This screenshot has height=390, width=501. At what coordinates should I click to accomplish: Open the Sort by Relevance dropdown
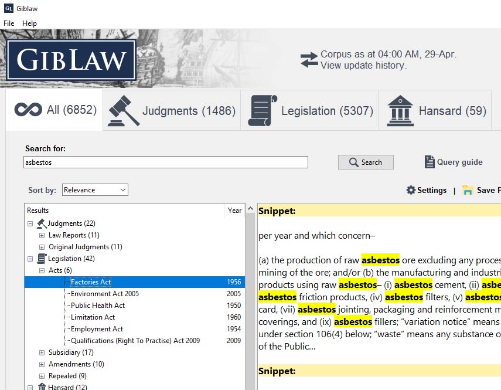coord(95,190)
